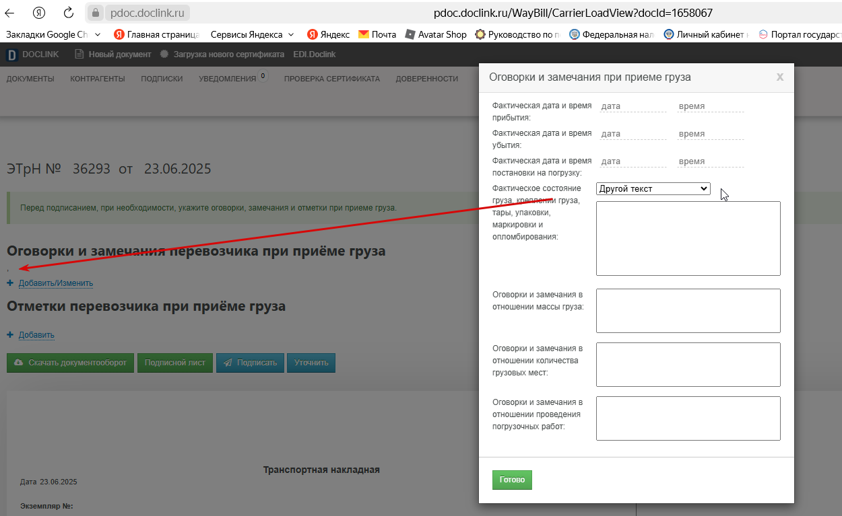Image resolution: width=842 pixels, height=516 pixels.
Task: Go to the ПРОВЕРКА СЕРТИФИКАТА menu
Action: click(332, 79)
